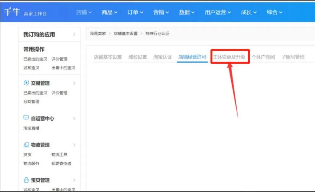Select the highlighted 主体变更及升级 tab

tap(230, 57)
